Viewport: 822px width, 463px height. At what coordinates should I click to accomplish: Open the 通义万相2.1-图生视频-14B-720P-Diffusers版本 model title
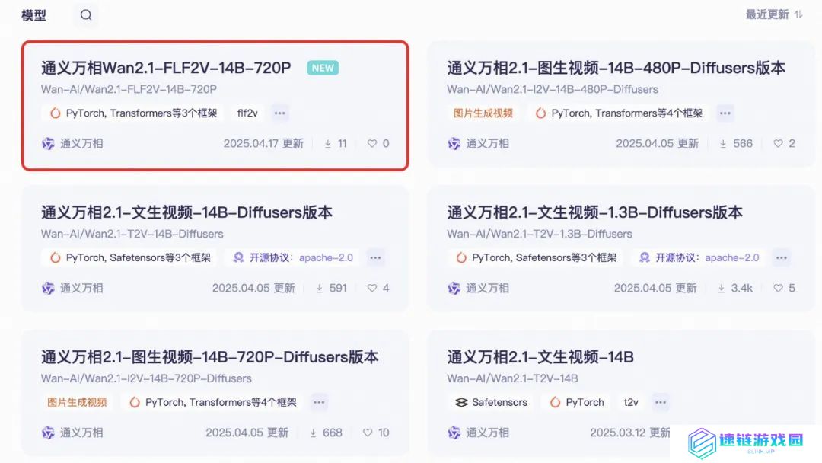pyautogui.click(x=210, y=358)
